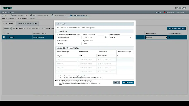Click Home breadcrumb link
Image resolution: width=189 pixels, height=106 pixels.
[4, 18]
